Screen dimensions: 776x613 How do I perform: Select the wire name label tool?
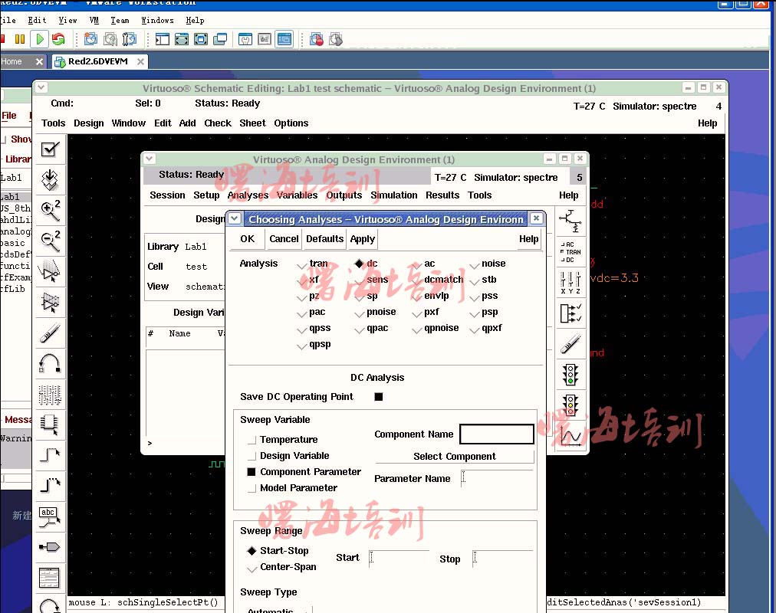point(49,514)
